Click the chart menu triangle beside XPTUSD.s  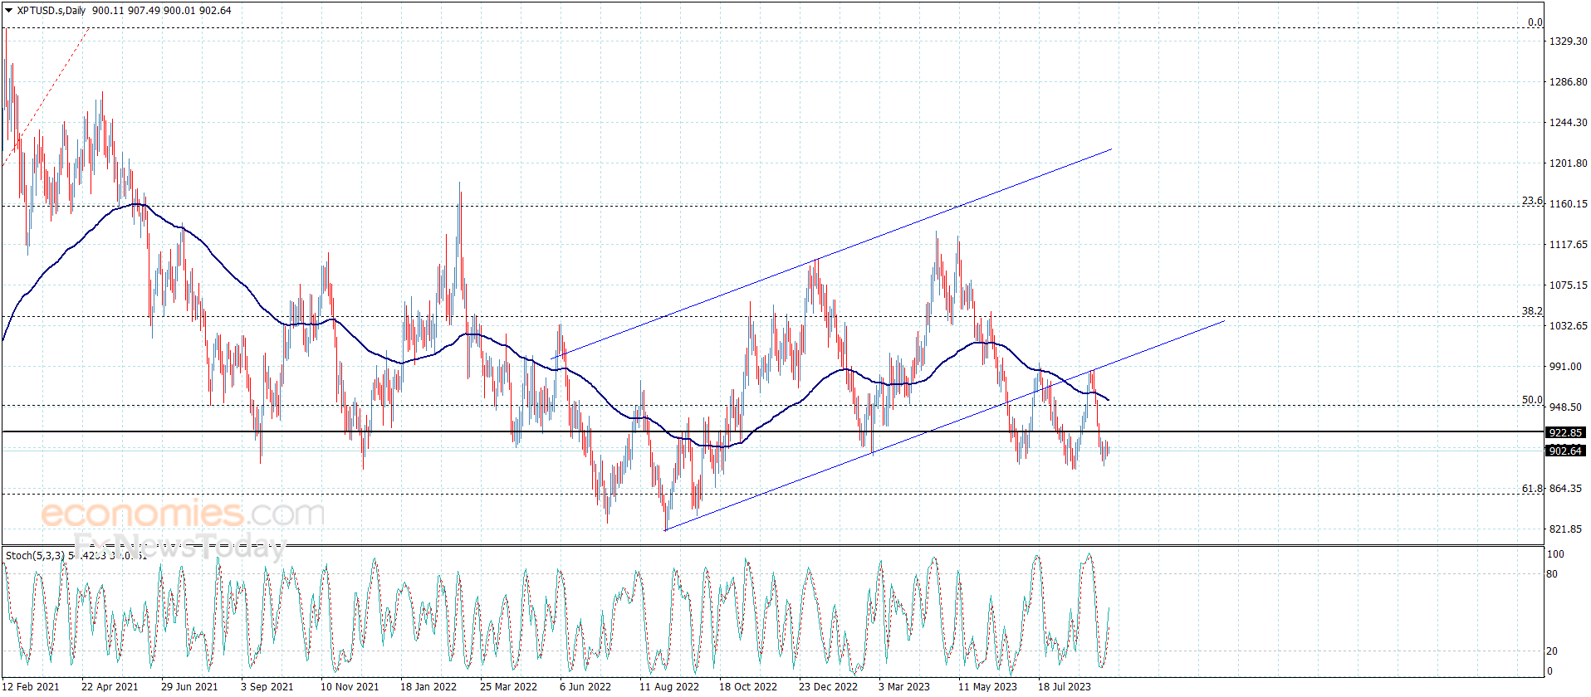click(8, 11)
